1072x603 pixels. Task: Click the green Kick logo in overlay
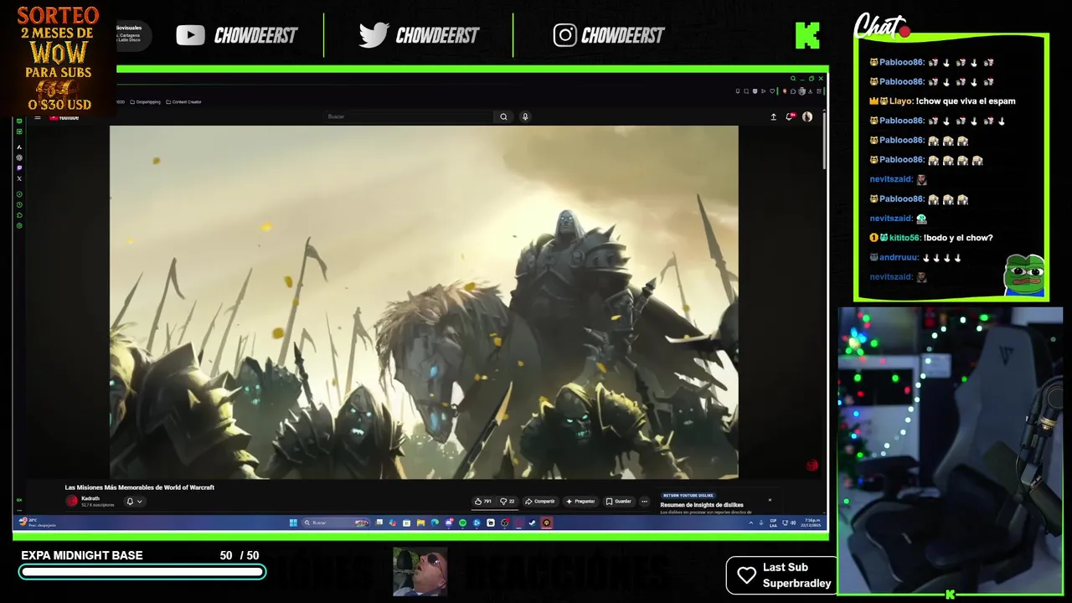[807, 35]
